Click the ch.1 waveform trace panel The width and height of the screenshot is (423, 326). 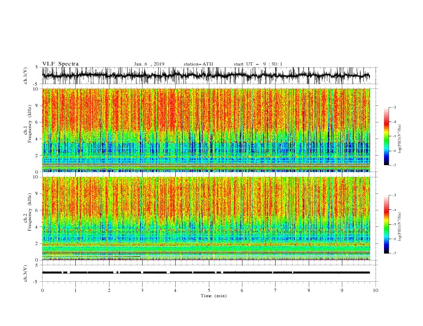206,76
